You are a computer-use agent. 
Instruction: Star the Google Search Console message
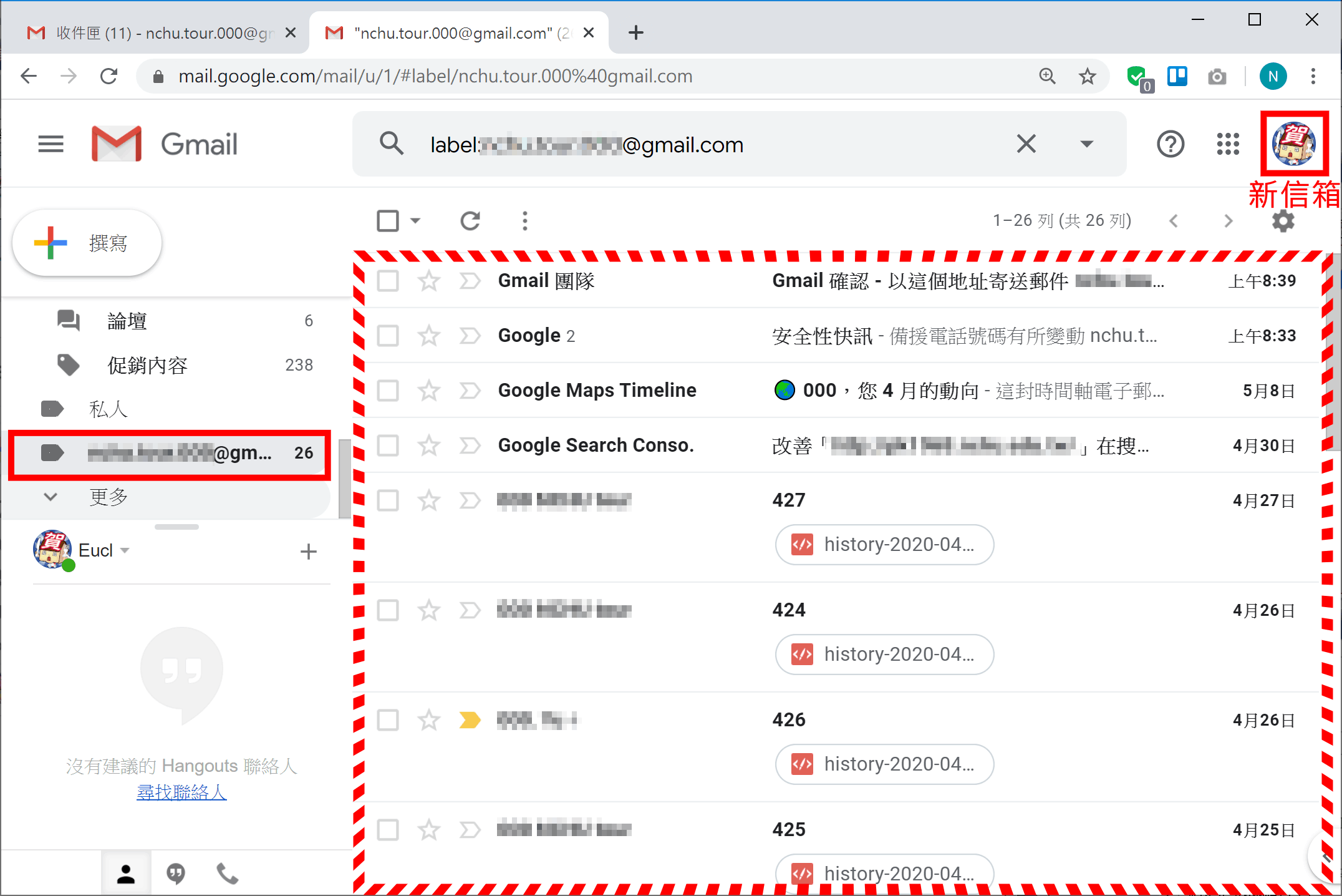point(429,446)
